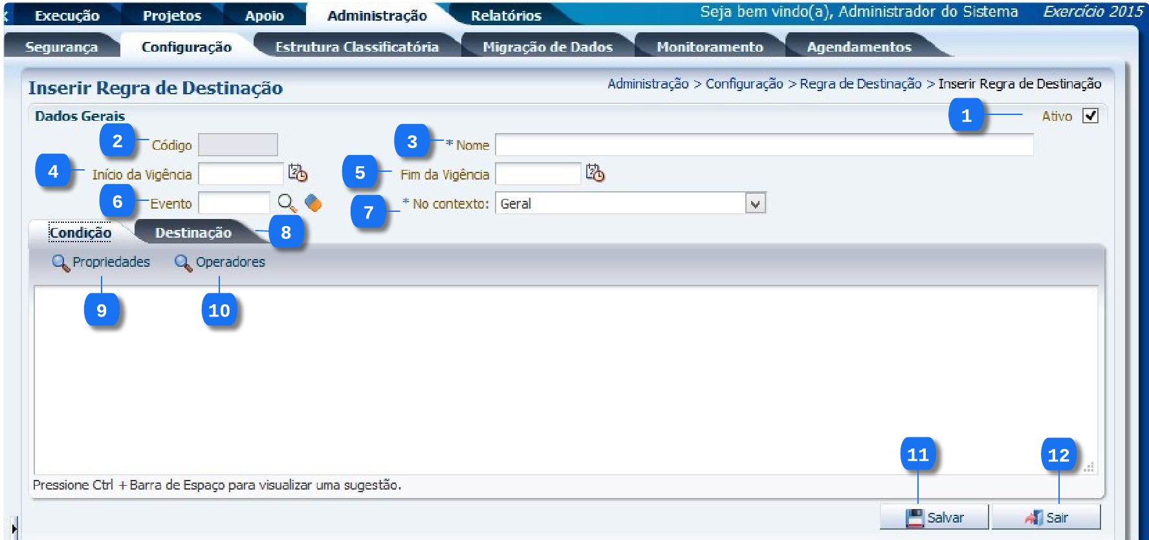Viewport: 1149px width, 540px height.
Task: Switch to the Destinação tab
Action: coord(193,233)
